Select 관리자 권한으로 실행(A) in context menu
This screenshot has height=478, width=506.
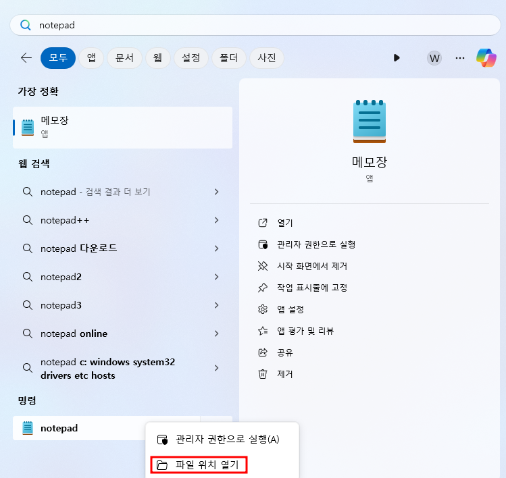click(x=222, y=440)
